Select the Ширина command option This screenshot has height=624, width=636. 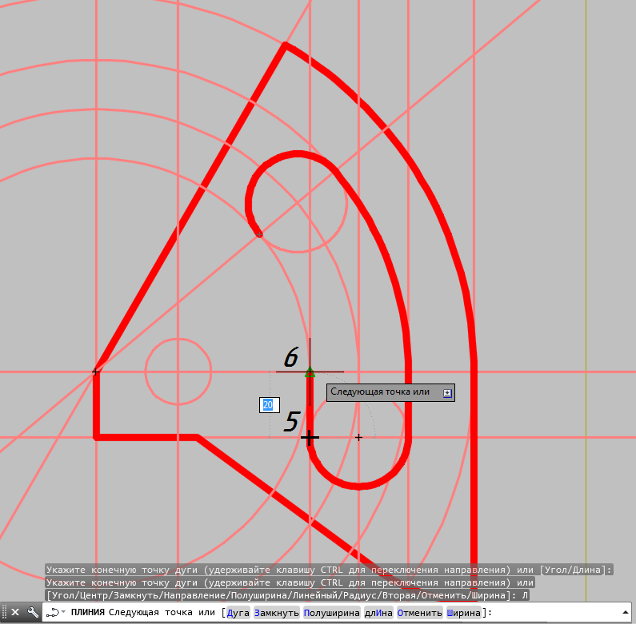(x=465, y=613)
